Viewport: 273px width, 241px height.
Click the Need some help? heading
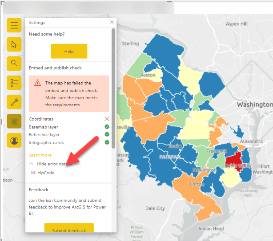[x=47, y=34]
